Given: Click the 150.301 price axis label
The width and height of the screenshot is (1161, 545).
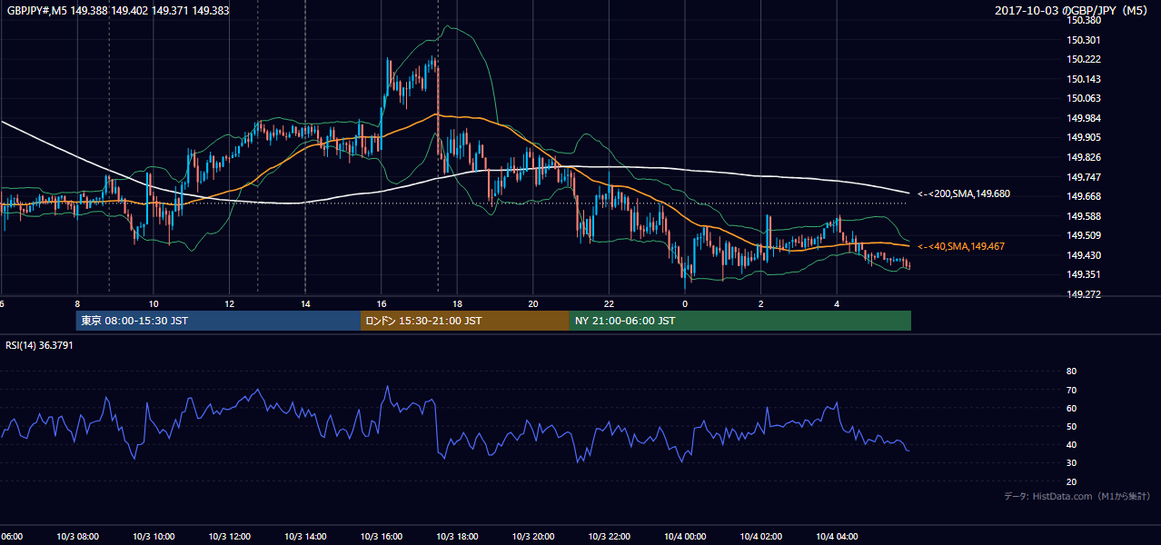Looking at the screenshot, I should coord(1084,40).
